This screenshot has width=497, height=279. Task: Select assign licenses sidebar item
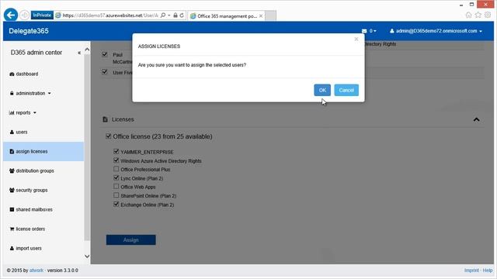click(x=43, y=152)
